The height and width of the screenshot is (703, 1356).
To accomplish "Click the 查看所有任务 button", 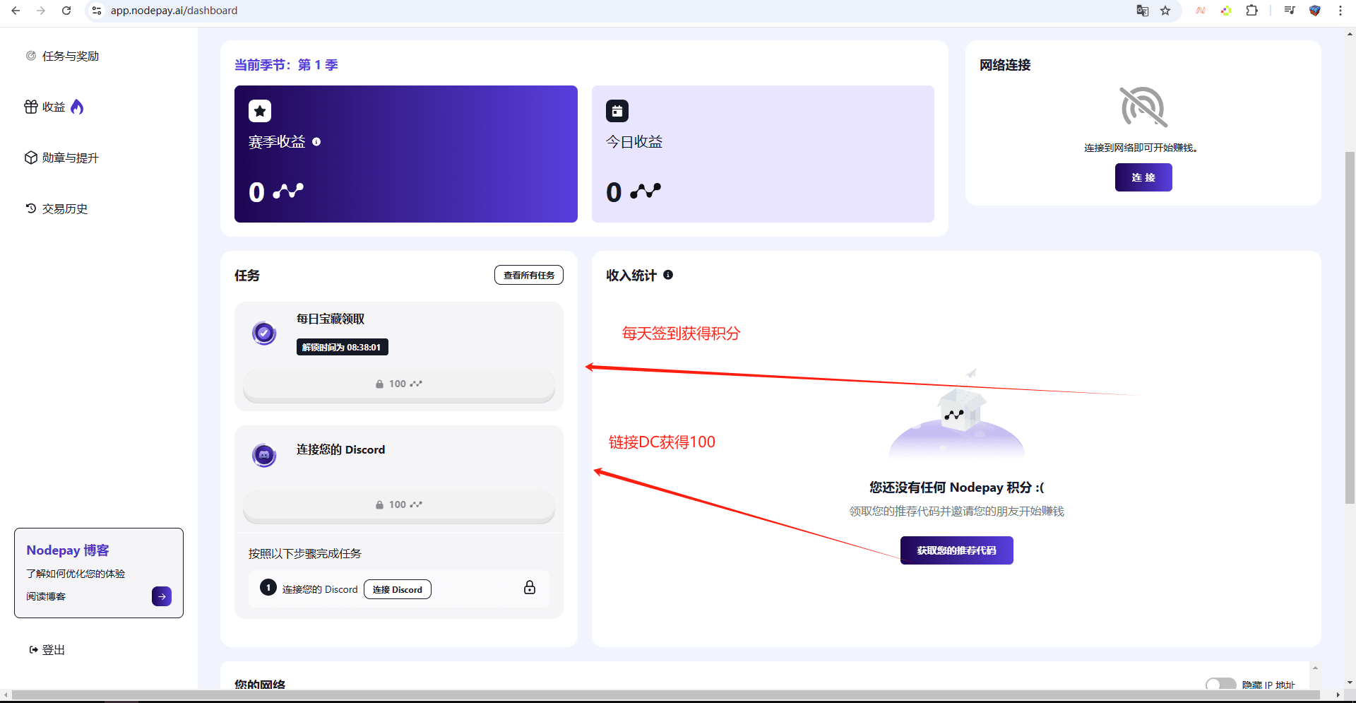I will [529, 275].
